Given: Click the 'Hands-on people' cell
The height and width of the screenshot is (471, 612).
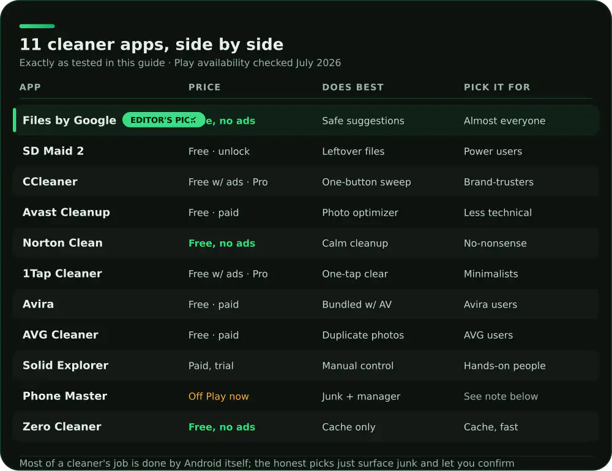Looking at the screenshot, I should pyautogui.click(x=505, y=366).
